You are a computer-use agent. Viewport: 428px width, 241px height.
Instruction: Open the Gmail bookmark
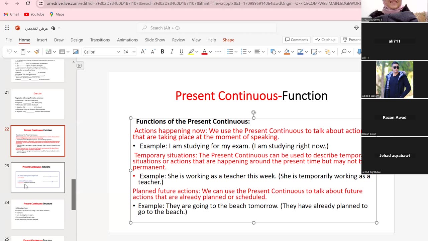tap(11, 14)
